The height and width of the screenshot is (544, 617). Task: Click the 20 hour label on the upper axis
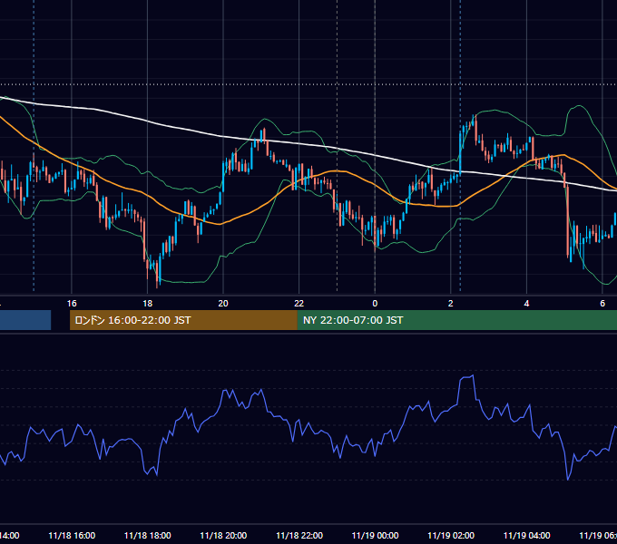pos(223,304)
